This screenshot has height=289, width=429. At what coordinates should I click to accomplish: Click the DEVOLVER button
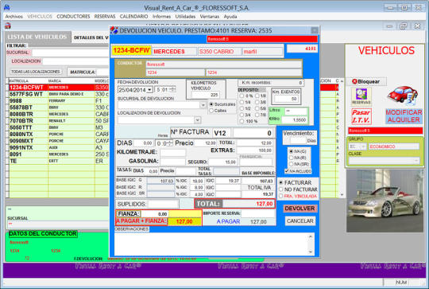coord(300,209)
